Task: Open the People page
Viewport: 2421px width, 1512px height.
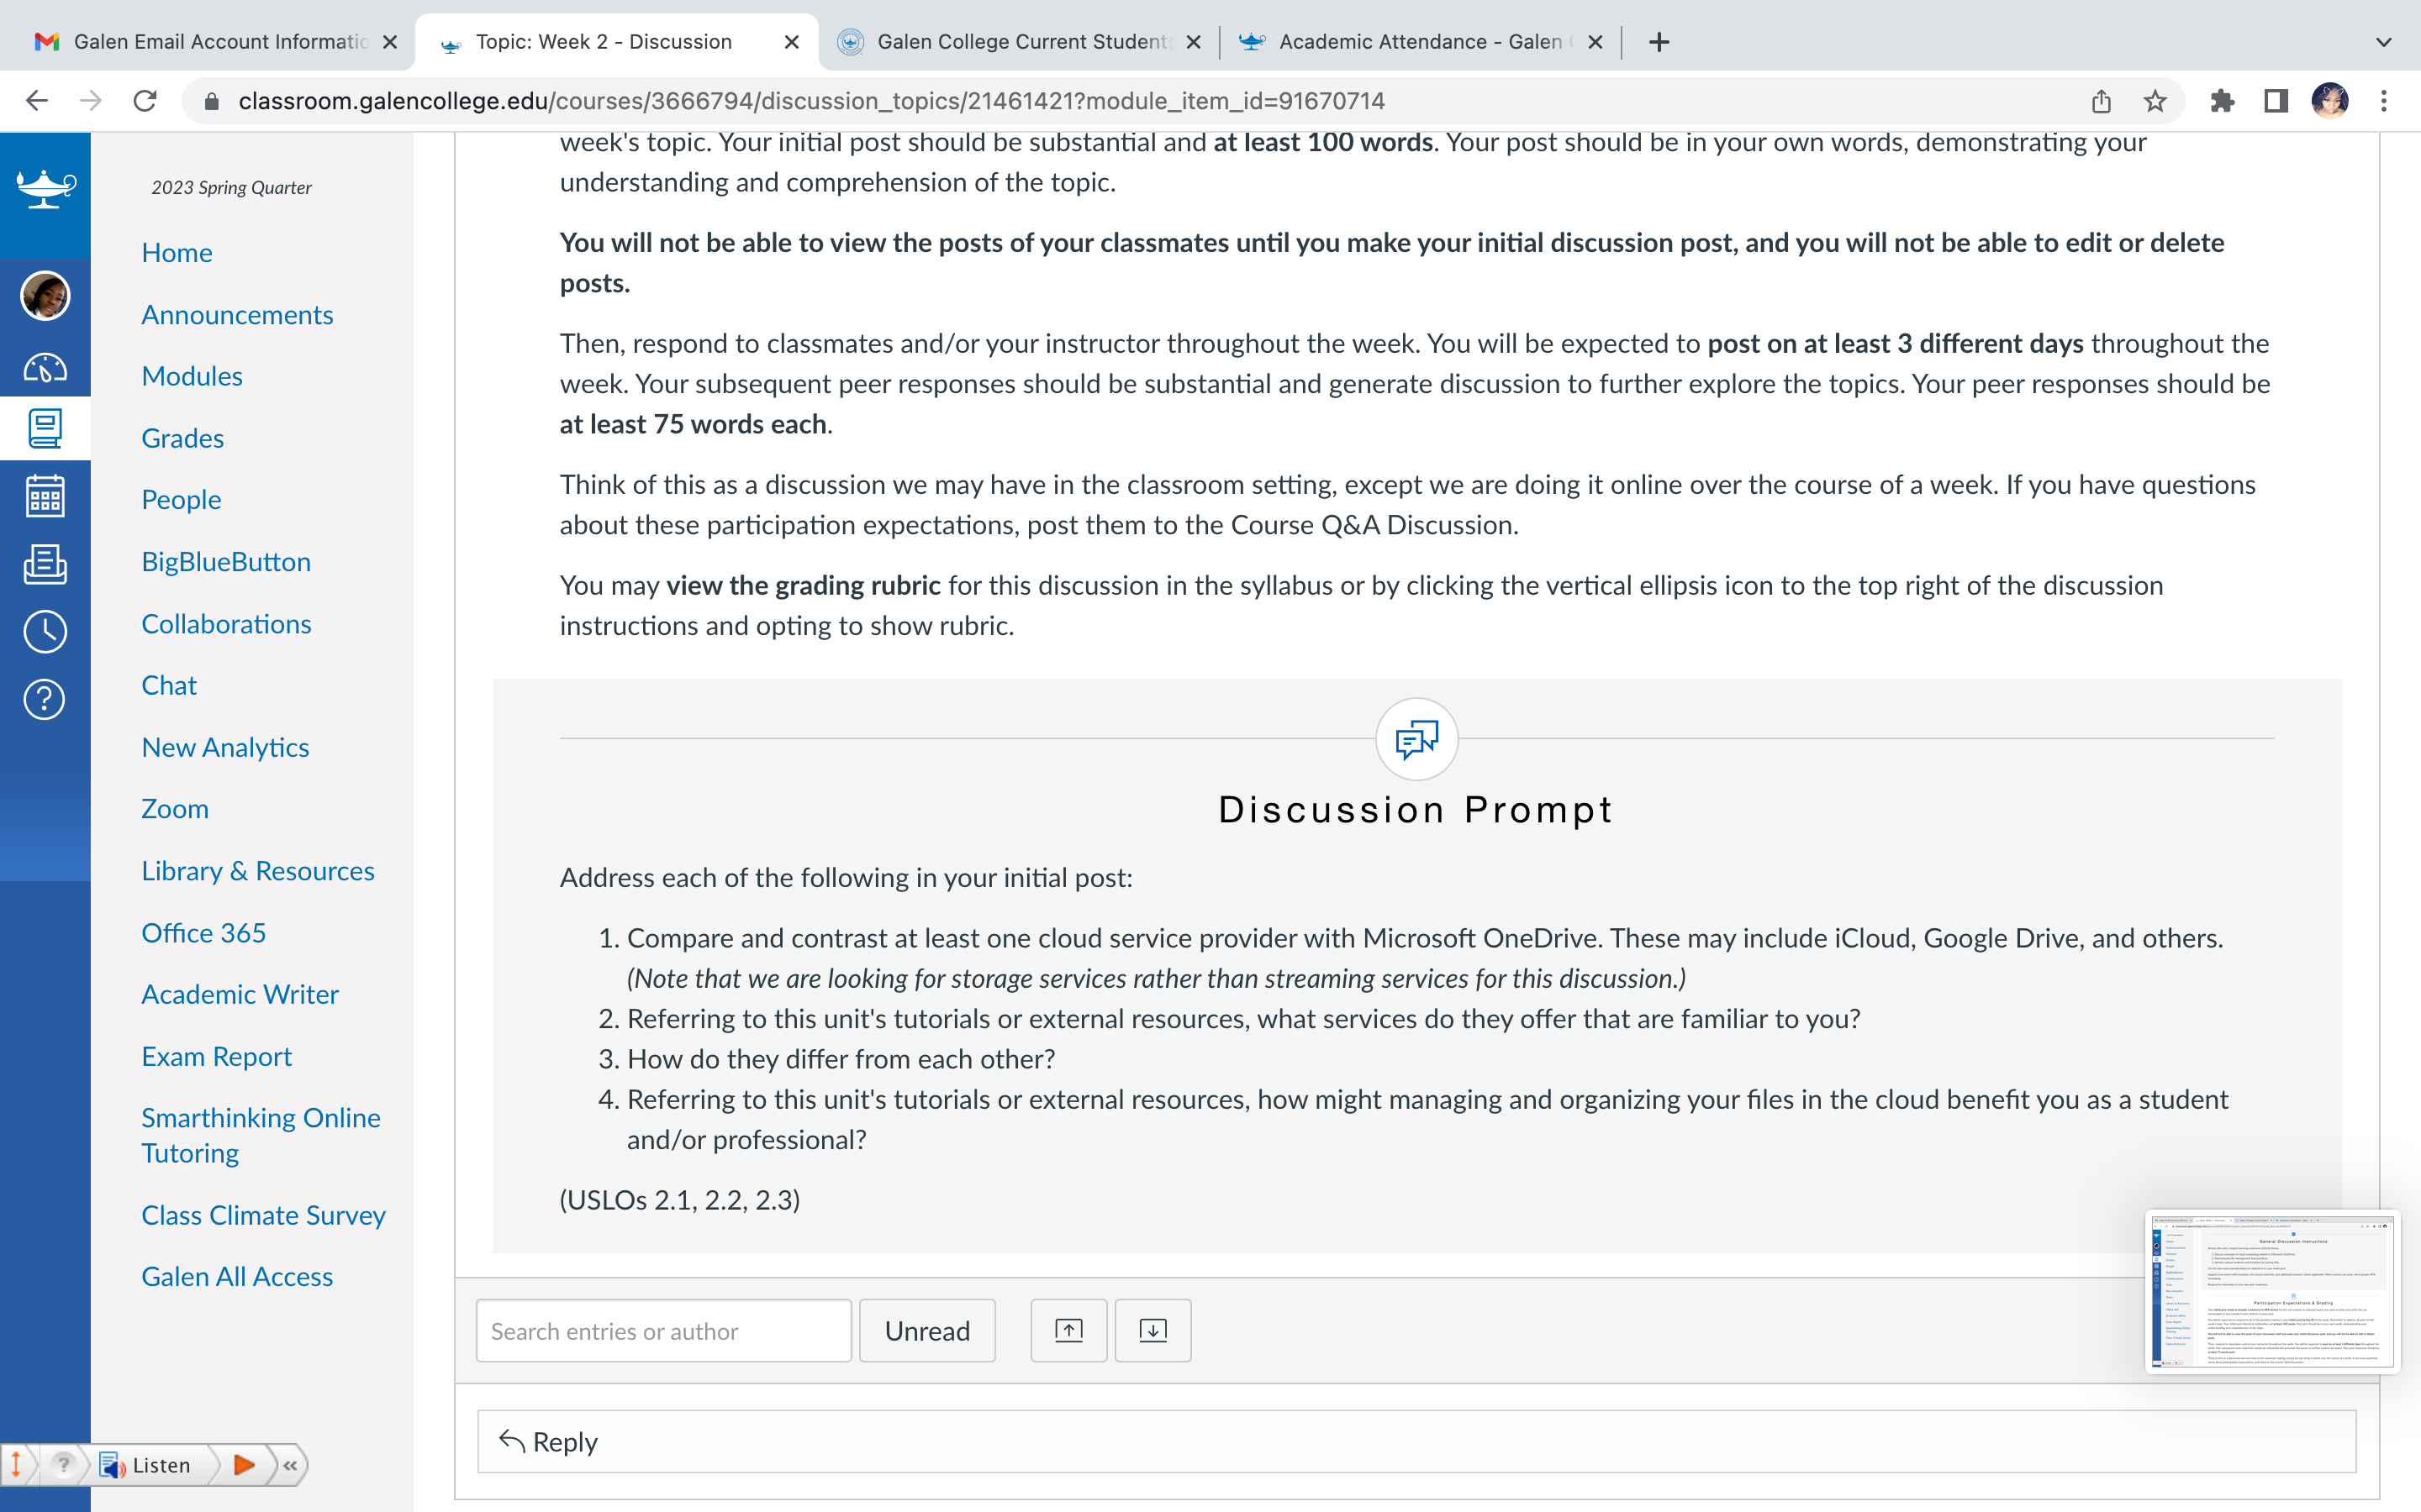Action: tap(181, 500)
